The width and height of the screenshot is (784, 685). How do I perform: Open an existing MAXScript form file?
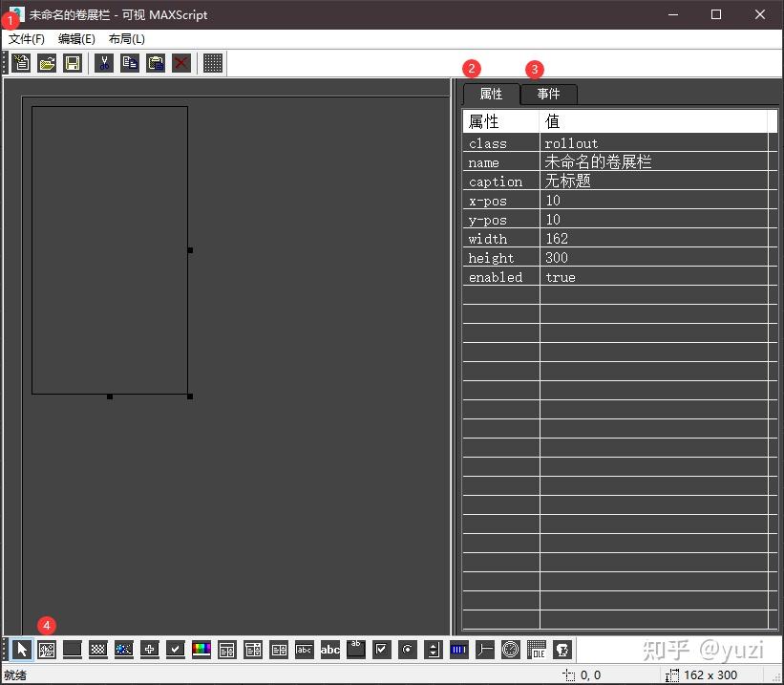[46, 62]
